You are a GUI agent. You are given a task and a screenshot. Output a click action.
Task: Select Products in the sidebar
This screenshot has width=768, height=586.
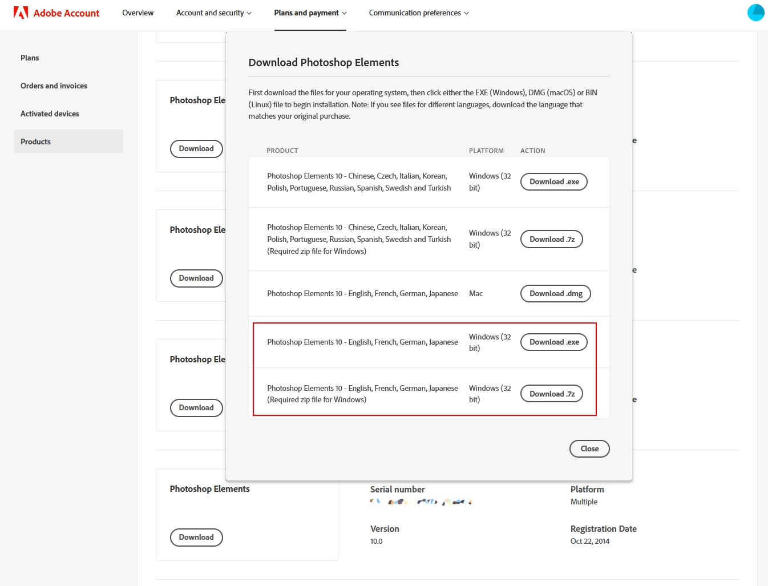pyautogui.click(x=68, y=142)
